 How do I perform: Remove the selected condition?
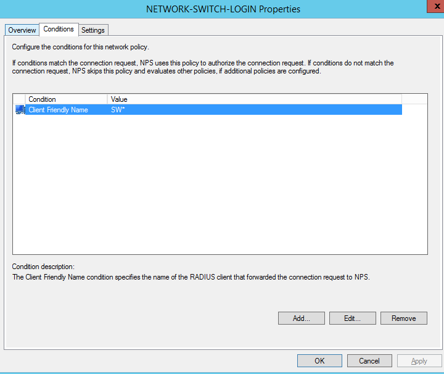click(404, 318)
